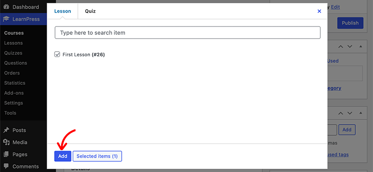Collapse the tags panel triangle toggle
Screen dimensions: 373x172
[x=360, y=113]
